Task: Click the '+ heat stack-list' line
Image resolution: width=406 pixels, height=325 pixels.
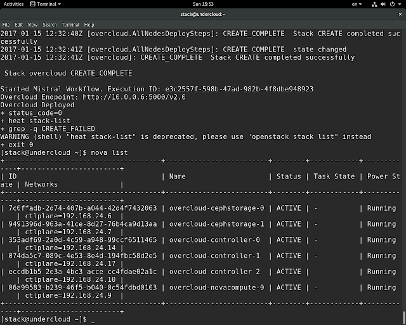Action: pos(36,121)
